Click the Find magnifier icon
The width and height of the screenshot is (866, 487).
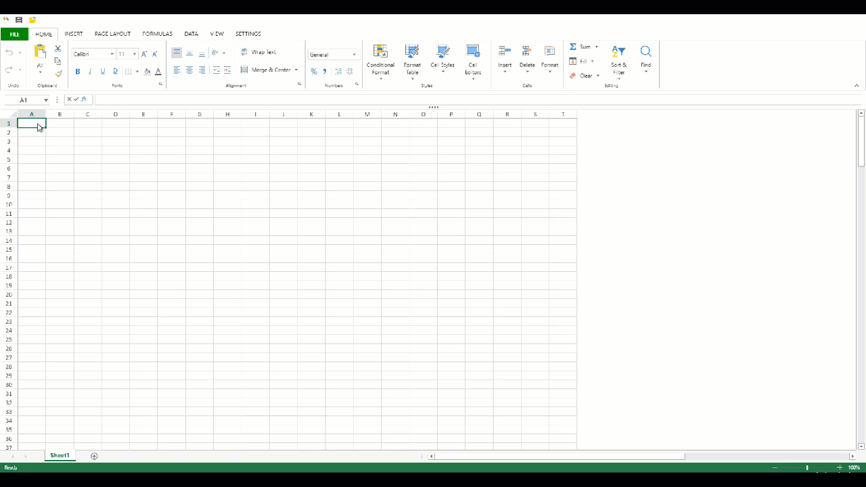pos(645,52)
